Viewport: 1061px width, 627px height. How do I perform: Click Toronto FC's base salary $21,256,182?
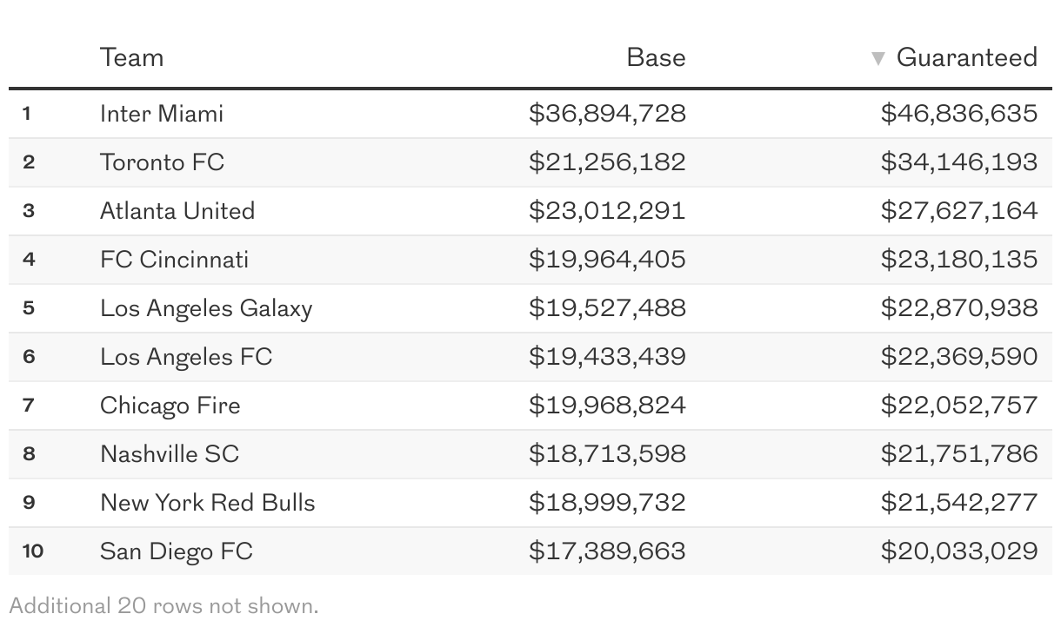click(607, 162)
